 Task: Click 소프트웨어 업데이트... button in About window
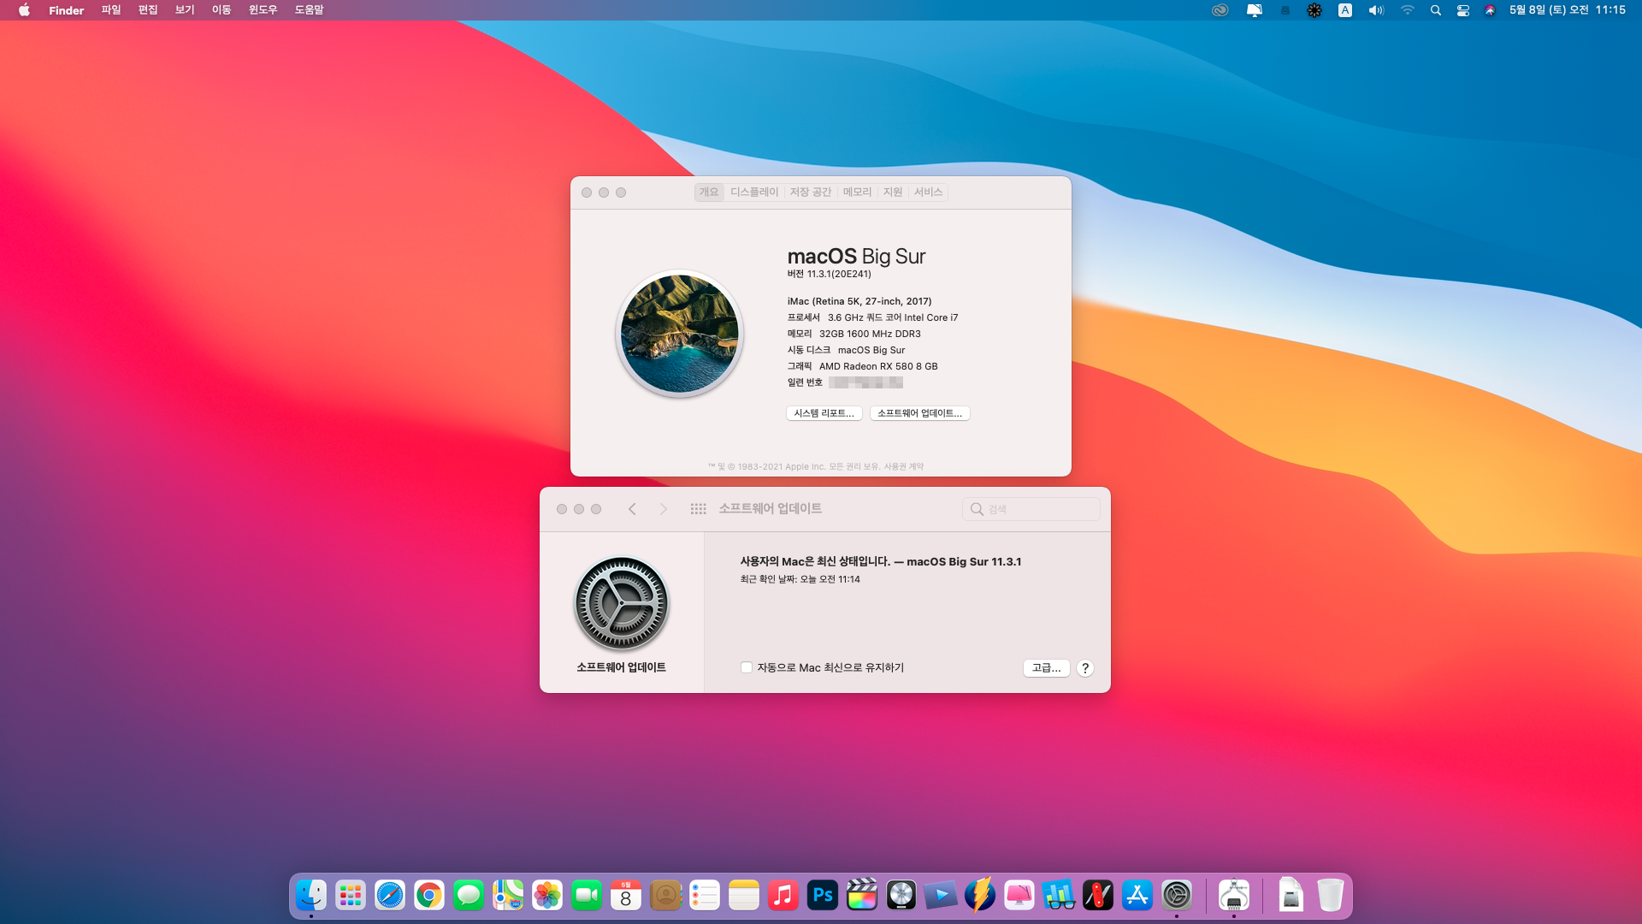919,413
